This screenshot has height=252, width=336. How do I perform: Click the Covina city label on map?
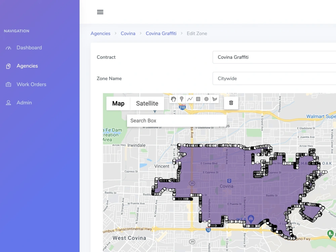(226, 186)
